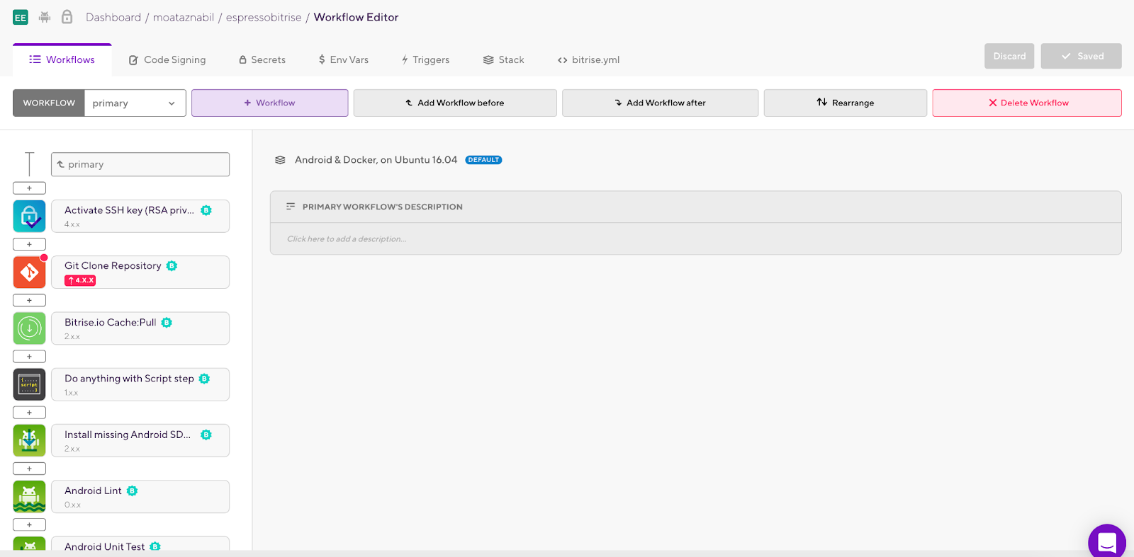
Task: Click the Android robot icon in header
Action: [45, 17]
